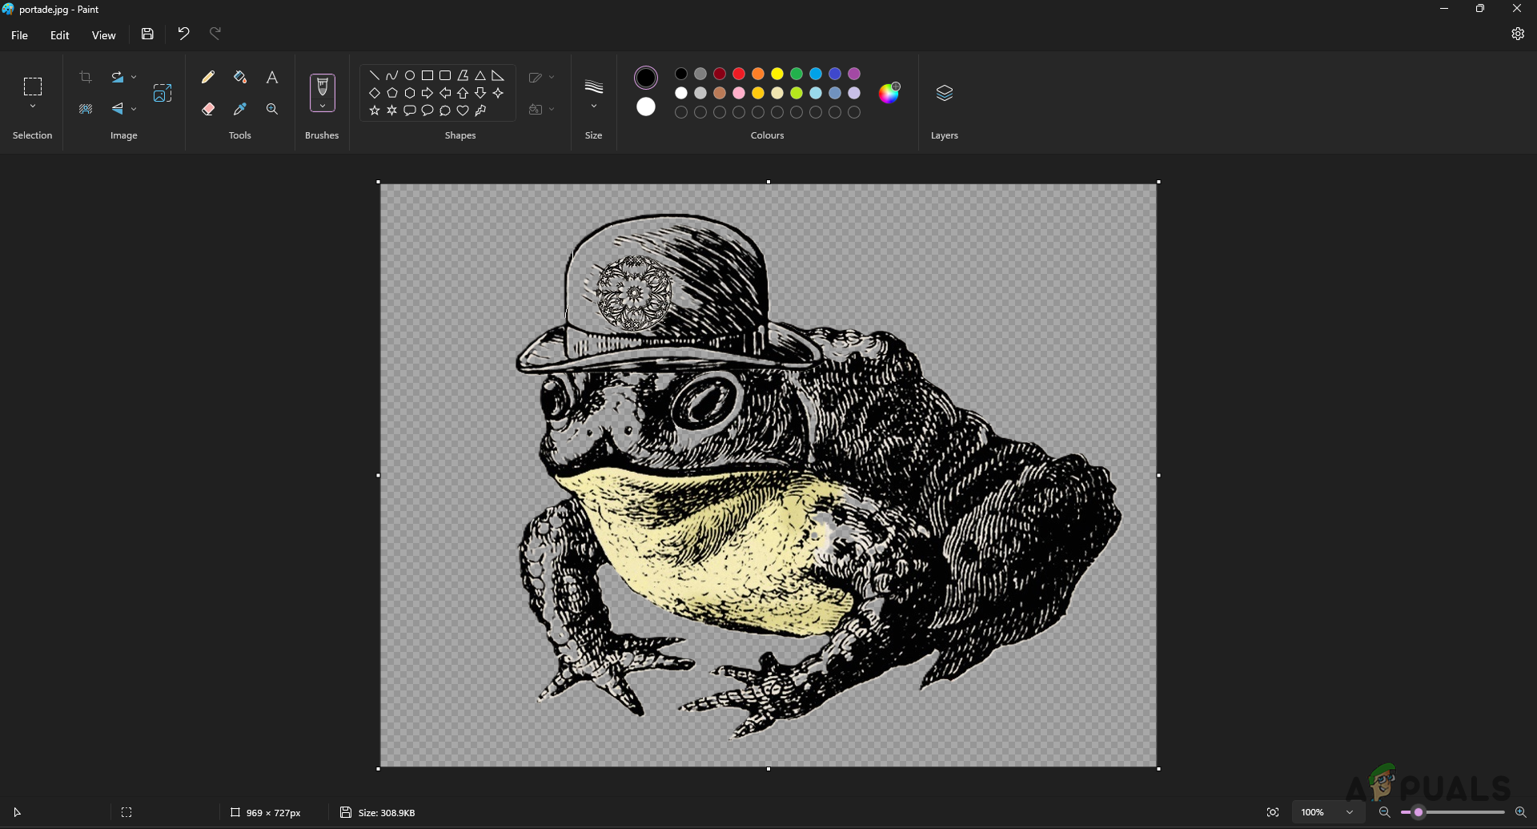1537x829 pixels.
Task: Open the Edit menu
Action: tap(60, 35)
